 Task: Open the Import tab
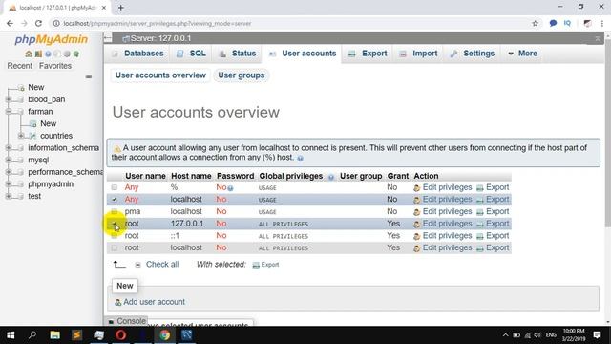click(x=419, y=54)
